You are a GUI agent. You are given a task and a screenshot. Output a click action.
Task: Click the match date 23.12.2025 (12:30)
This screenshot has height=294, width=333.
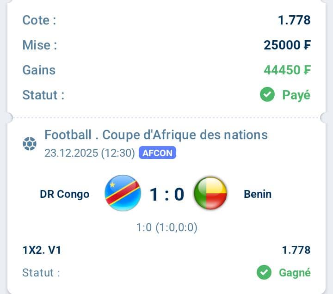coord(89,153)
